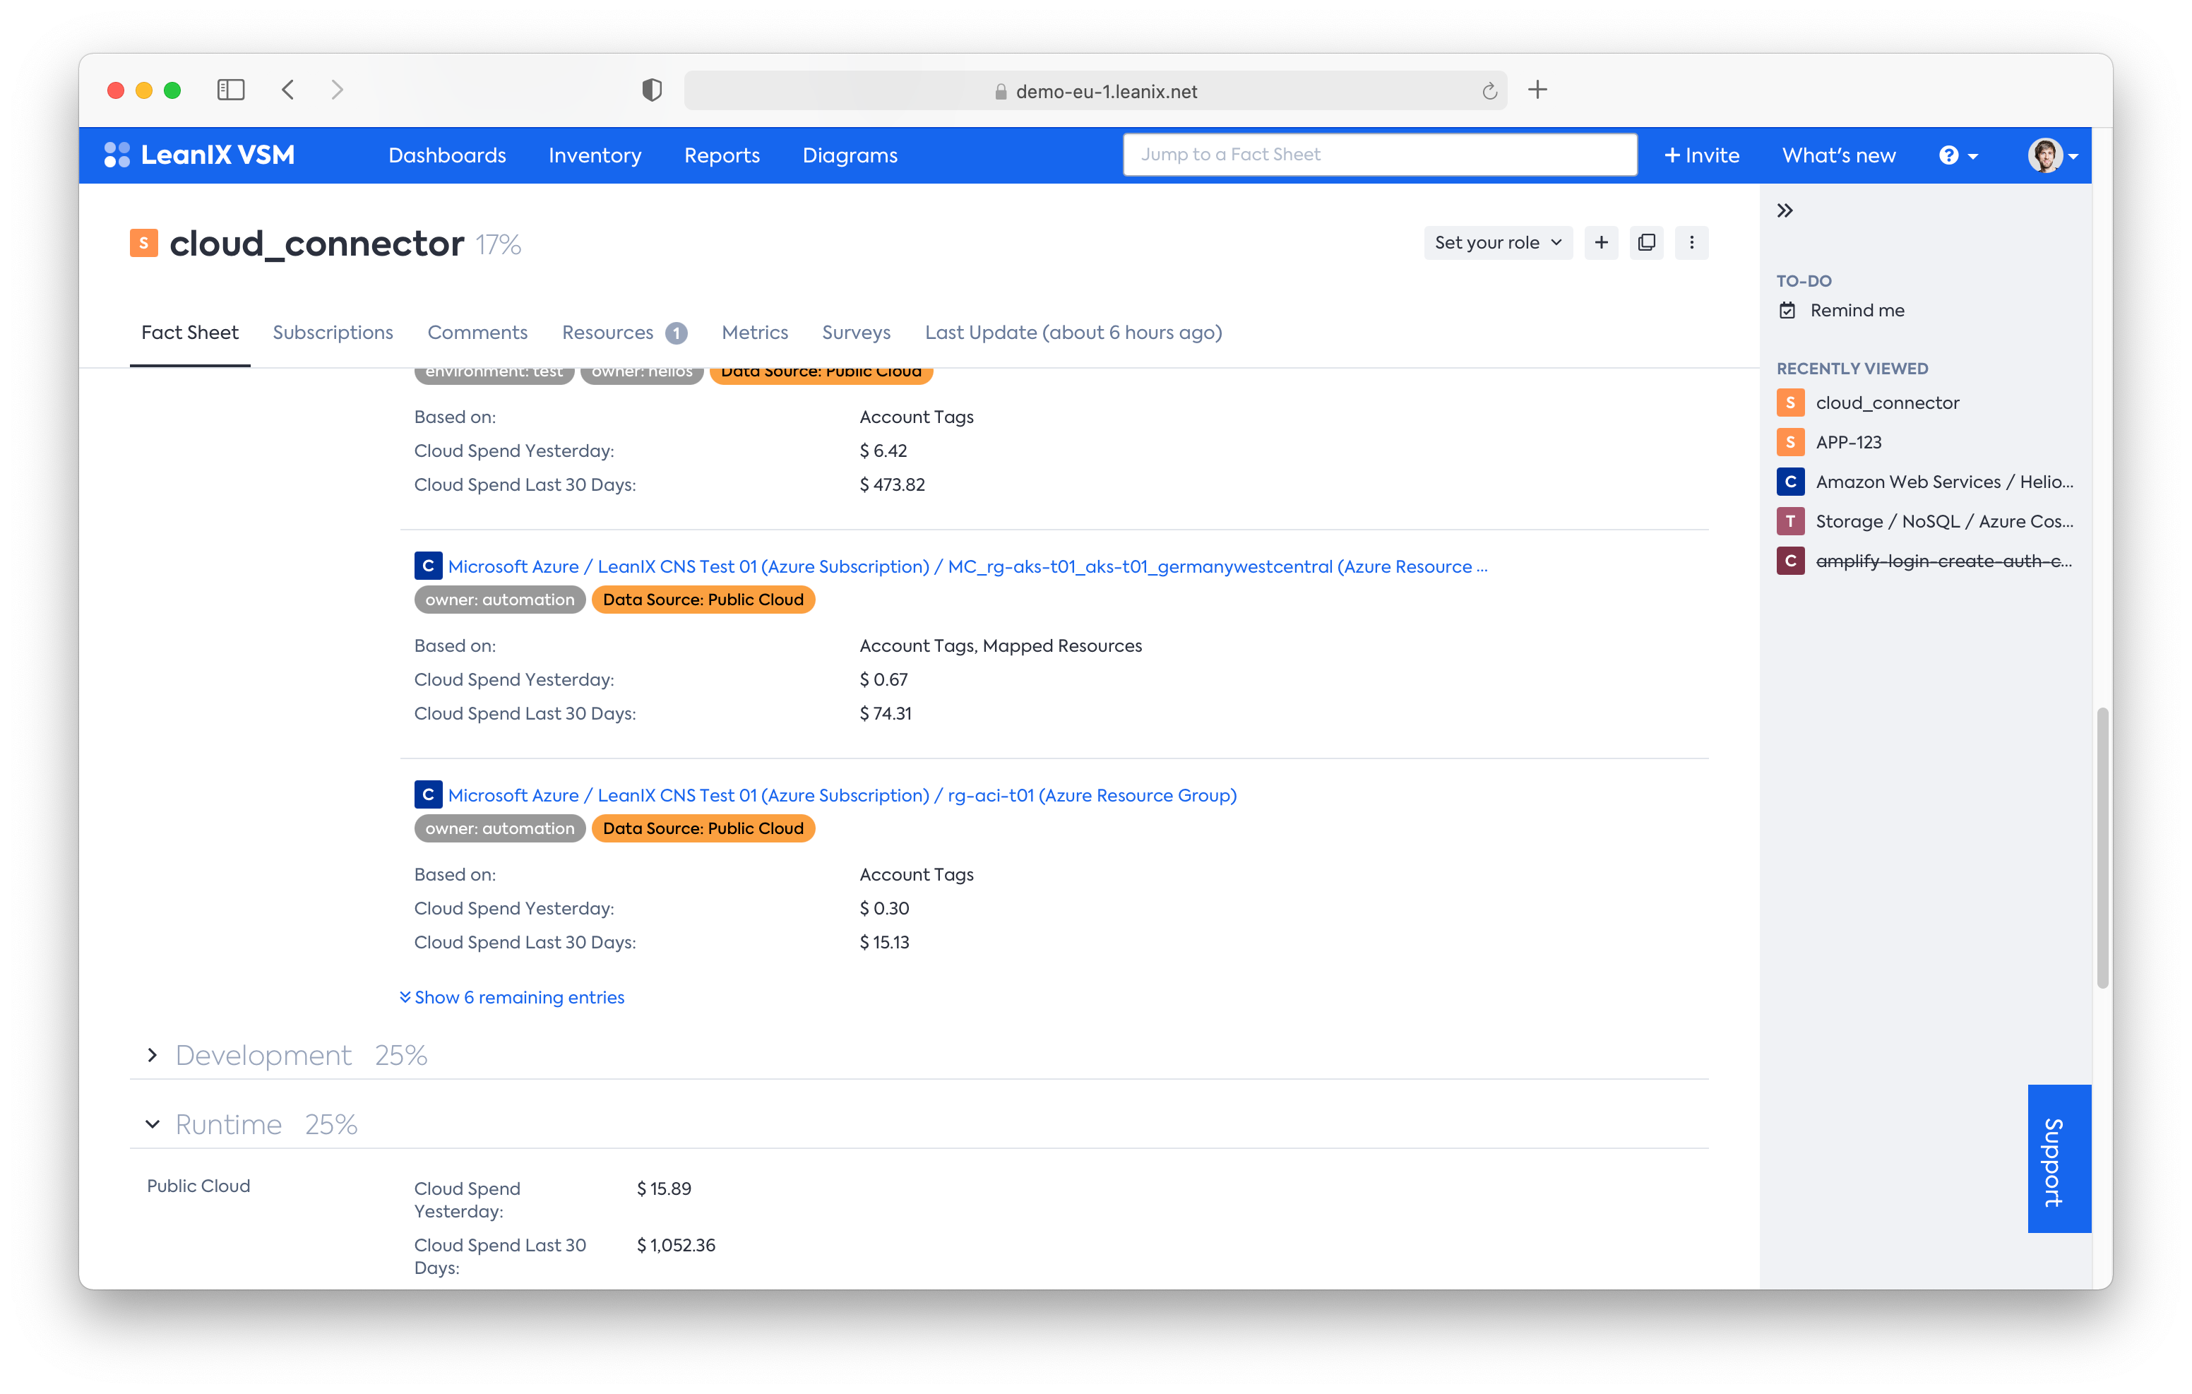Screen dimensions: 2192x1394
Task: Open Amazon Web Services / Helio... recent item
Action: pos(1944,482)
